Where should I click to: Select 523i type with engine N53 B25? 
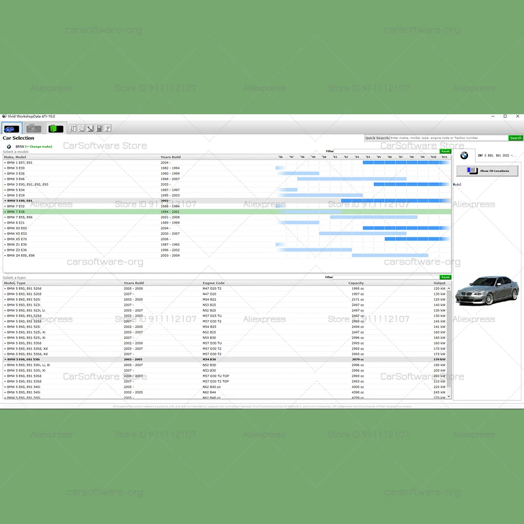click(225, 305)
